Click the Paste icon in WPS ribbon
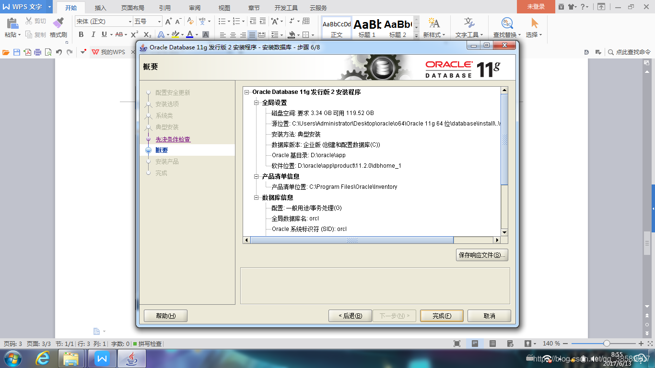This screenshot has height=368, width=655. pyautogui.click(x=12, y=23)
